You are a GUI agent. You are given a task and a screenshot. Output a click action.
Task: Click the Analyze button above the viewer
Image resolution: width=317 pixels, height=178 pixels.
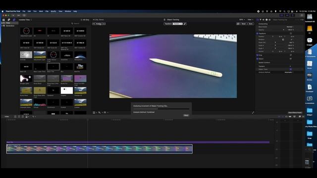(x=99, y=24)
